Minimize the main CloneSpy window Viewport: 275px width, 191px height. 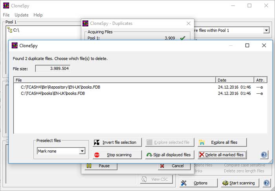point(233,6)
